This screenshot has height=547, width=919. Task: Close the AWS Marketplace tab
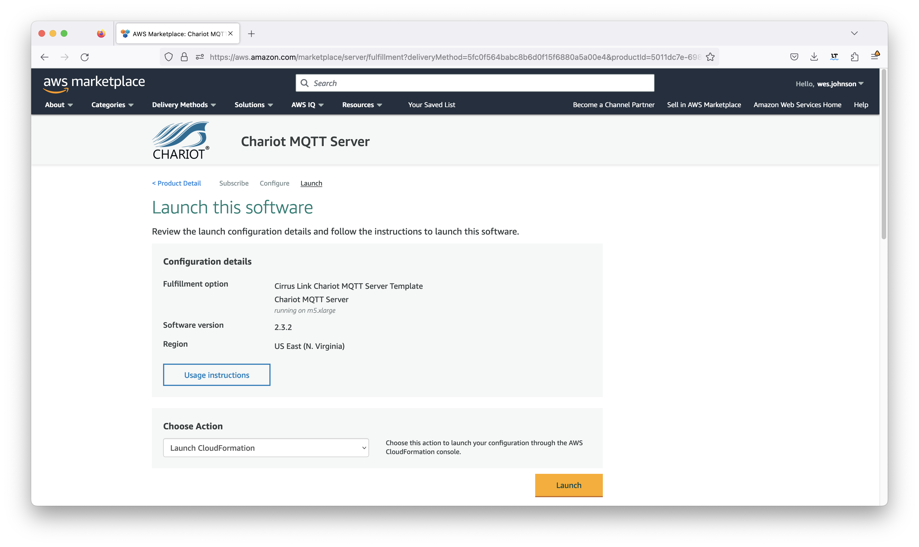231,34
